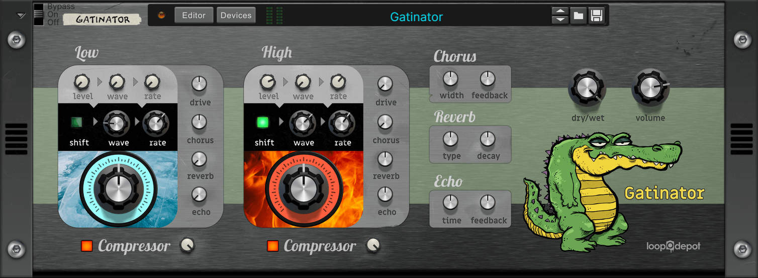
Task: Click the High black-panel wave knob
Action: point(302,124)
